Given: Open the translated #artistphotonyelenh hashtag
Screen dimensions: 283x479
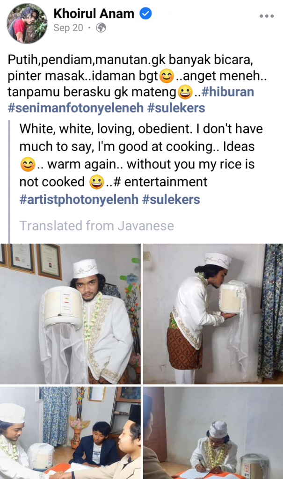Looking at the screenshot, I should (79, 199).
